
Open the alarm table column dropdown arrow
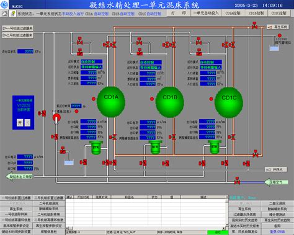click(x=227, y=197)
